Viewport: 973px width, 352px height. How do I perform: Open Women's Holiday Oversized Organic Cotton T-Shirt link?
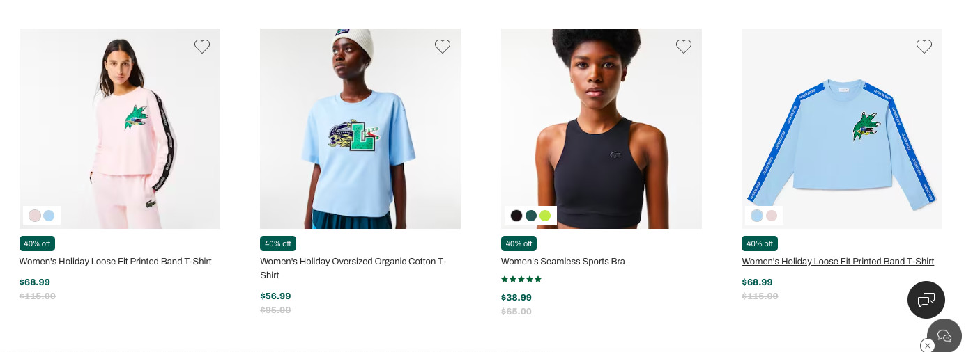pos(353,268)
